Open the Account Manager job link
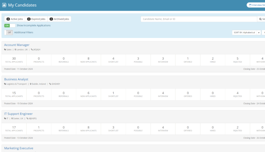The height and width of the screenshot is (152, 265). 17,45
